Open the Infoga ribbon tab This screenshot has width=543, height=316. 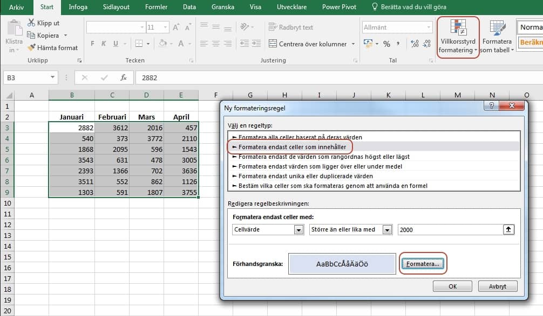pyautogui.click(x=78, y=8)
